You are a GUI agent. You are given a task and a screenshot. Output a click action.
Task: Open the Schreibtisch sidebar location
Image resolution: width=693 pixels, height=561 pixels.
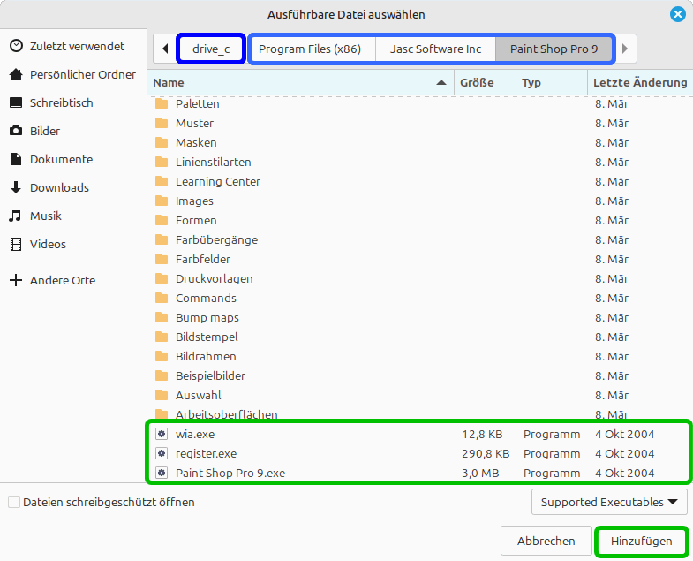[61, 102]
